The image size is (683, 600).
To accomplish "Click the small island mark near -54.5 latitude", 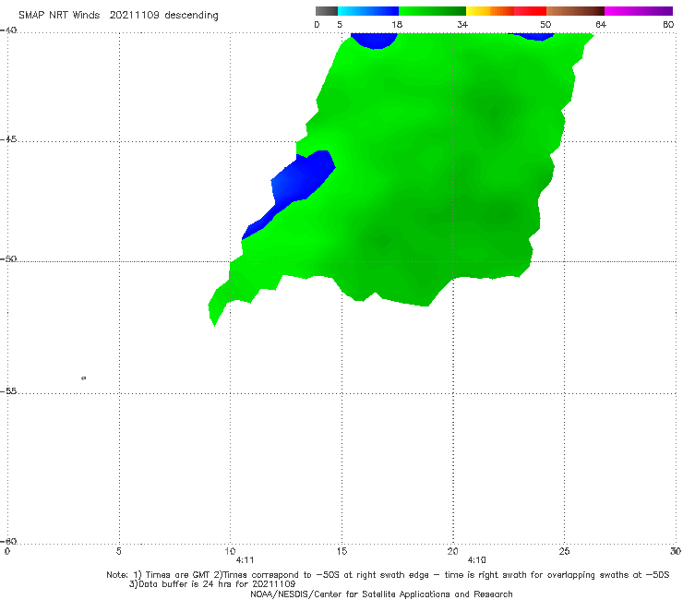I will [84, 378].
